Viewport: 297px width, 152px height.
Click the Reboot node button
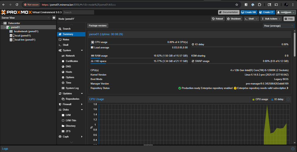click(x=217, y=19)
